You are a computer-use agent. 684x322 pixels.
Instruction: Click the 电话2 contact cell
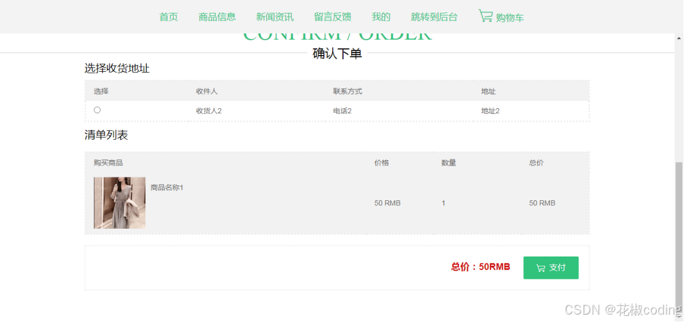[343, 111]
